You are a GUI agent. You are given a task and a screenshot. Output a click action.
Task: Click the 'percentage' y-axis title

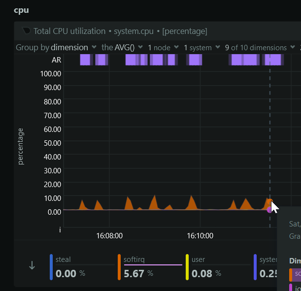coord(20,146)
